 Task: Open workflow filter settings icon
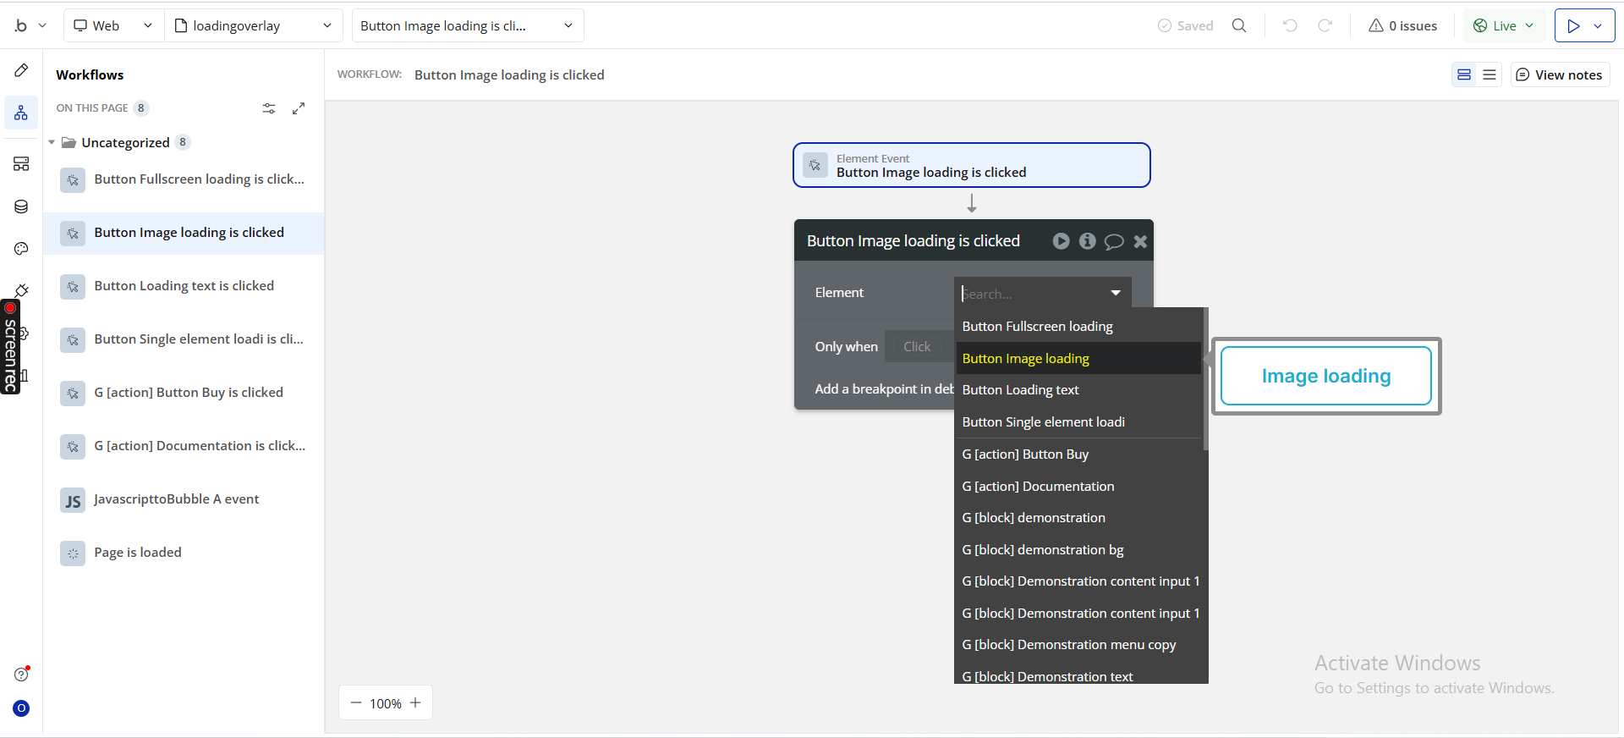[x=269, y=108]
